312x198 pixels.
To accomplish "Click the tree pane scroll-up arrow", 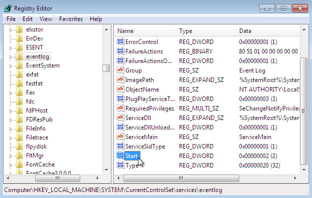I will pyautogui.click(x=106, y=30).
